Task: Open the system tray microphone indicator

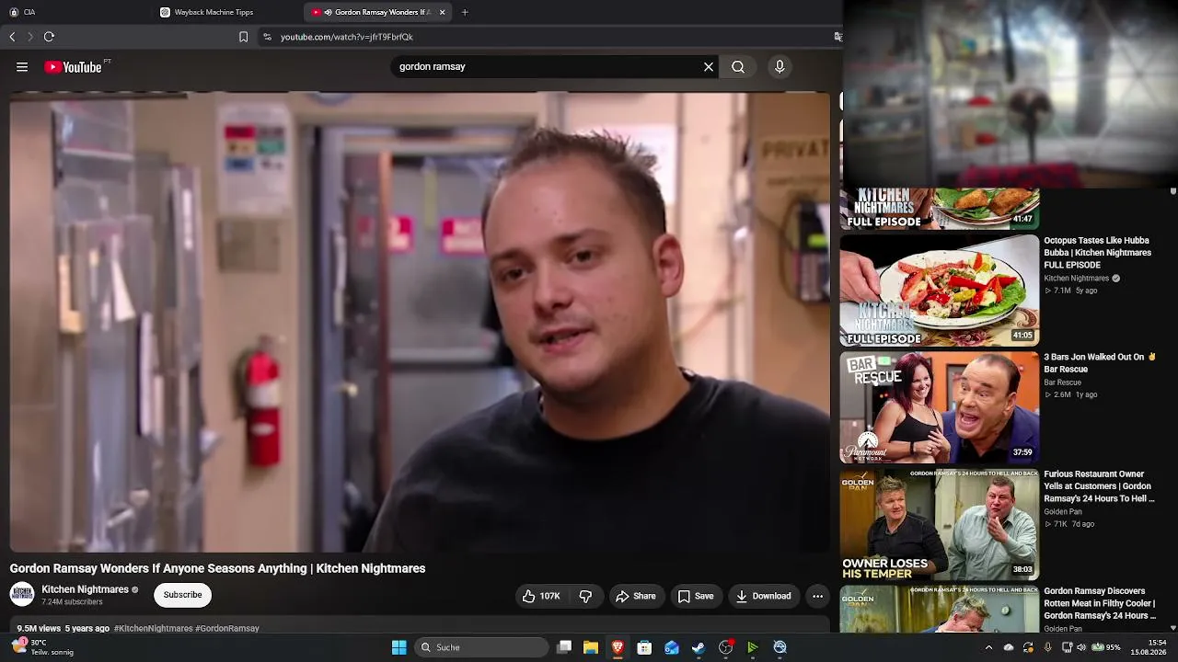Action: [x=1047, y=647]
